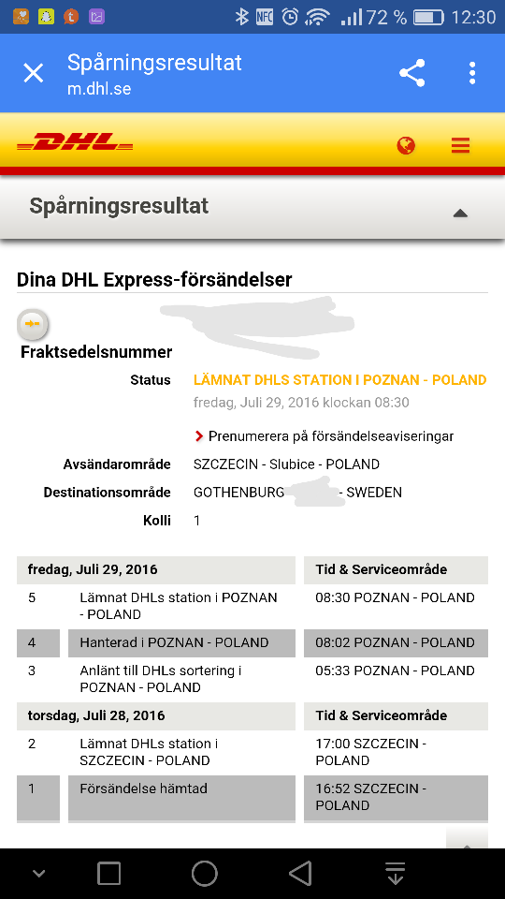Select event row 1 Försändelse hämtad
The image size is (505, 899).
coord(252,798)
